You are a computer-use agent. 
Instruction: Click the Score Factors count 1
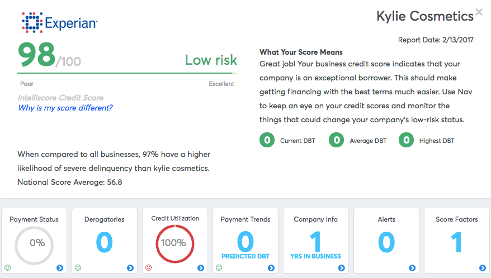(456, 242)
